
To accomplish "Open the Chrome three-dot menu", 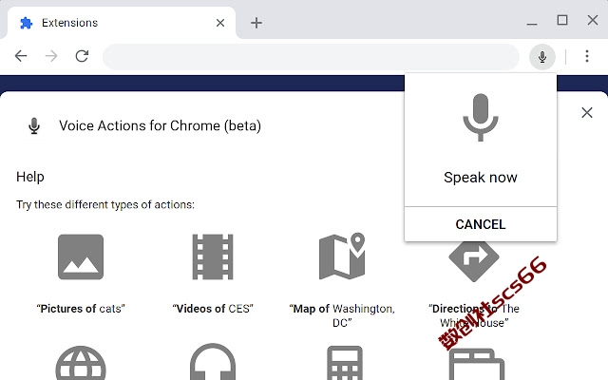I will (x=587, y=56).
